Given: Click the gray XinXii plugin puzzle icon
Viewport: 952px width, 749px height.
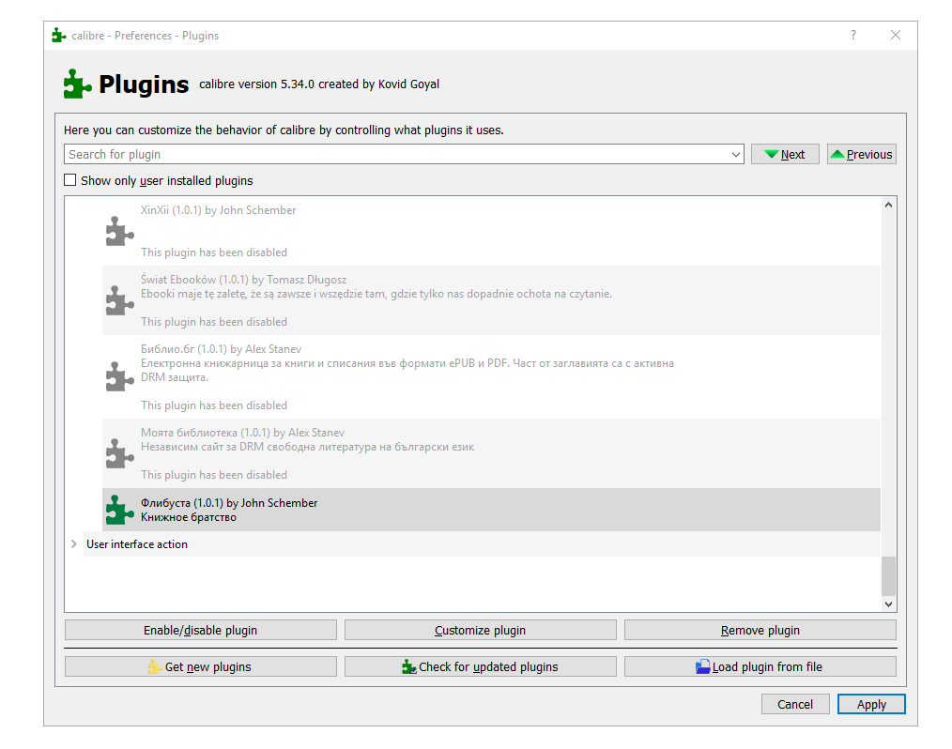Looking at the screenshot, I should tap(119, 231).
